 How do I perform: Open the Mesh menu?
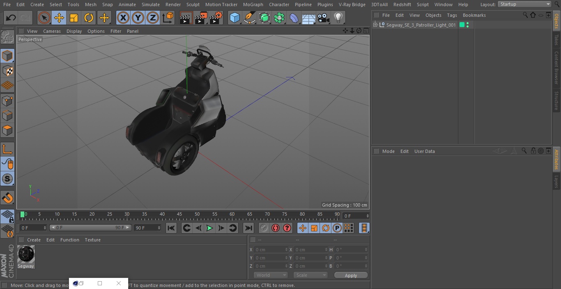[x=90, y=5]
